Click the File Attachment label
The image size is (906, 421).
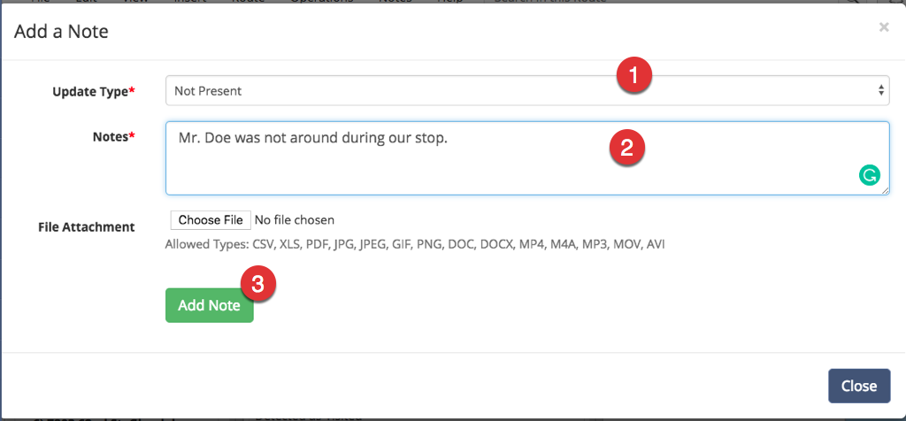pyautogui.click(x=87, y=227)
